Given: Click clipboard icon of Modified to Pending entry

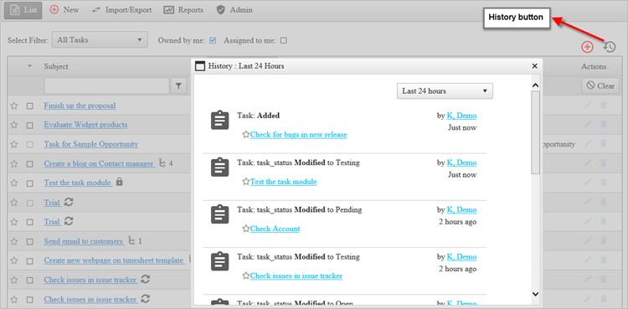Looking at the screenshot, I should point(220,214).
